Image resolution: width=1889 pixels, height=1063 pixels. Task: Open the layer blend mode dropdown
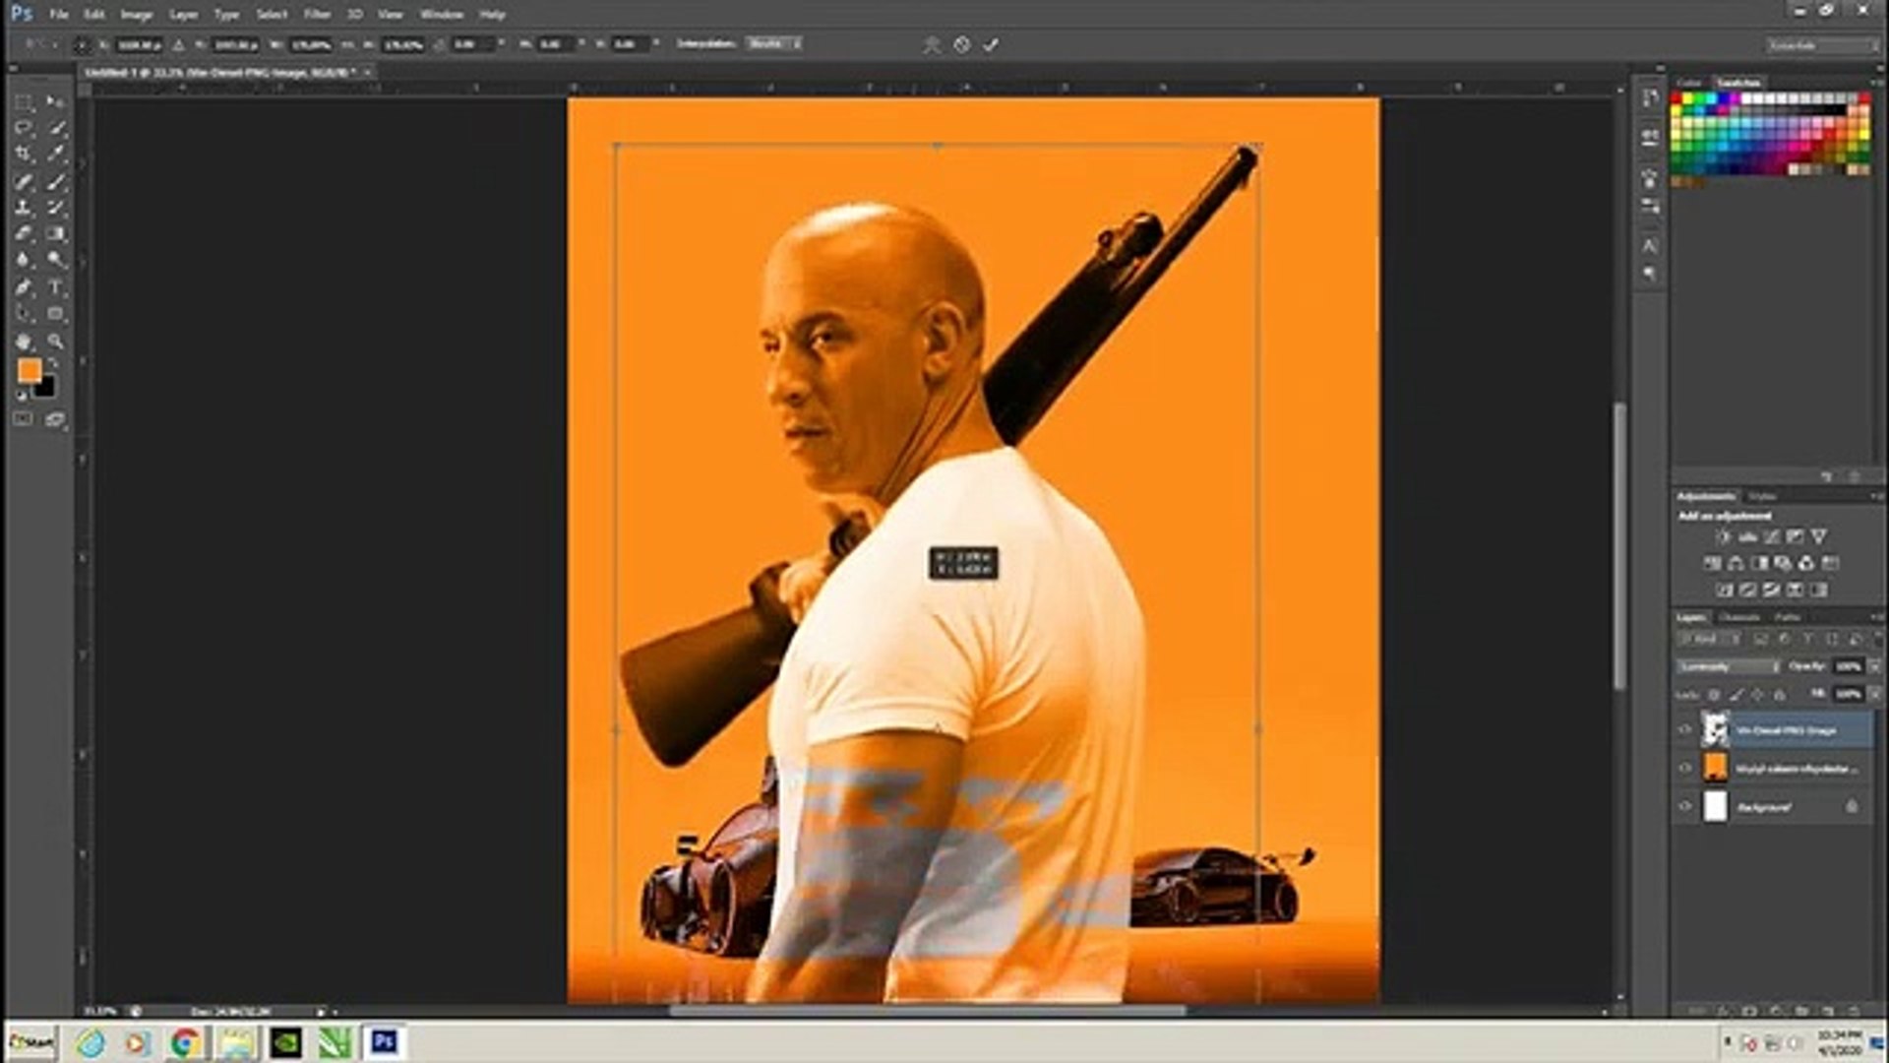pyautogui.click(x=1728, y=666)
